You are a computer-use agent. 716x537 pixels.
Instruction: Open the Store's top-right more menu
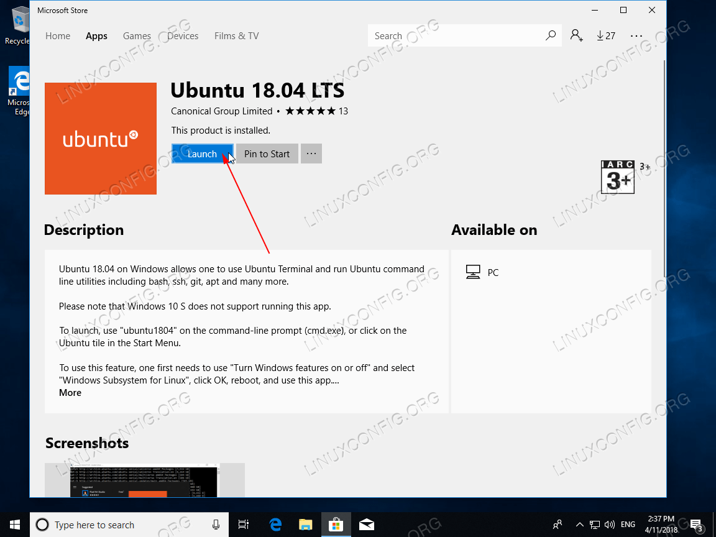coord(636,35)
